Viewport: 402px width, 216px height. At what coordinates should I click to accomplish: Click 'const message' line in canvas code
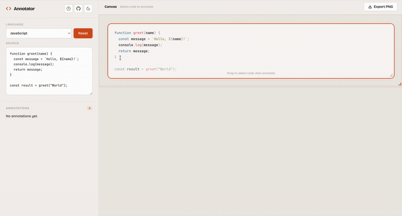[x=154, y=39]
